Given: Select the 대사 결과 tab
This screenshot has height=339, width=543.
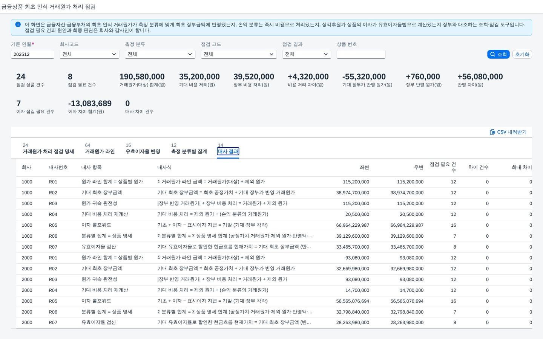Looking at the screenshot, I should click(228, 151).
